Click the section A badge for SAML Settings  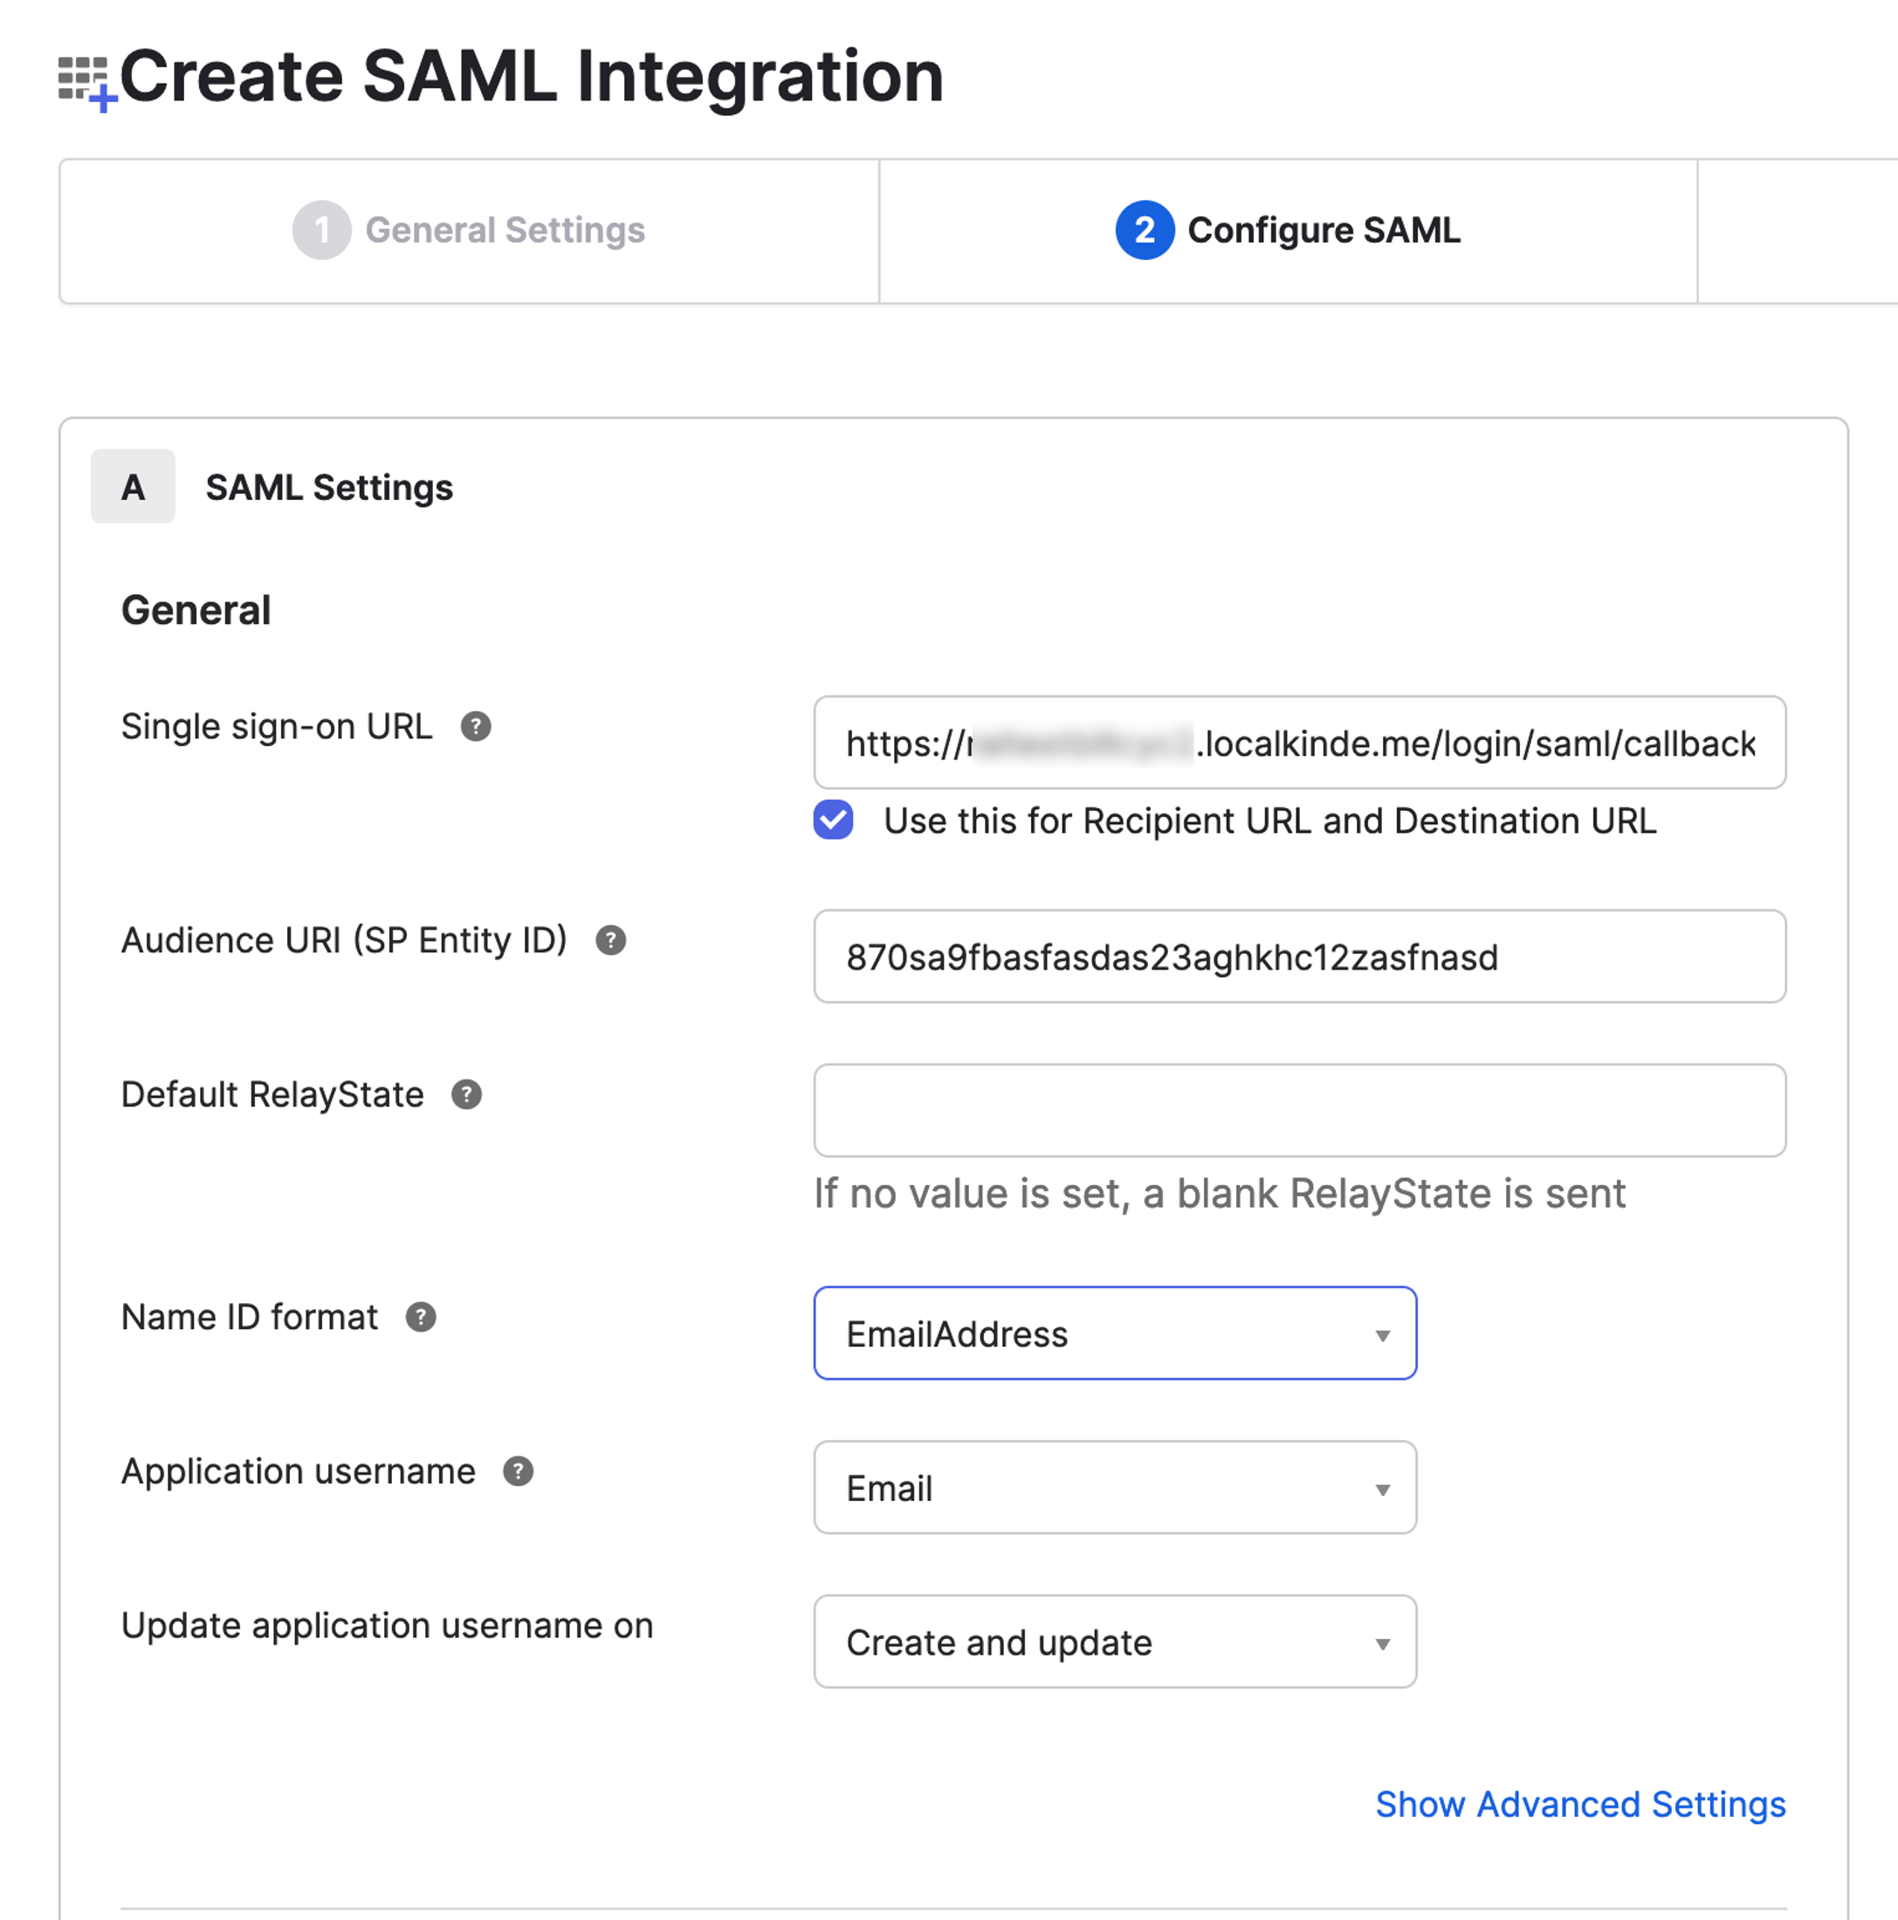pos(132,487)
